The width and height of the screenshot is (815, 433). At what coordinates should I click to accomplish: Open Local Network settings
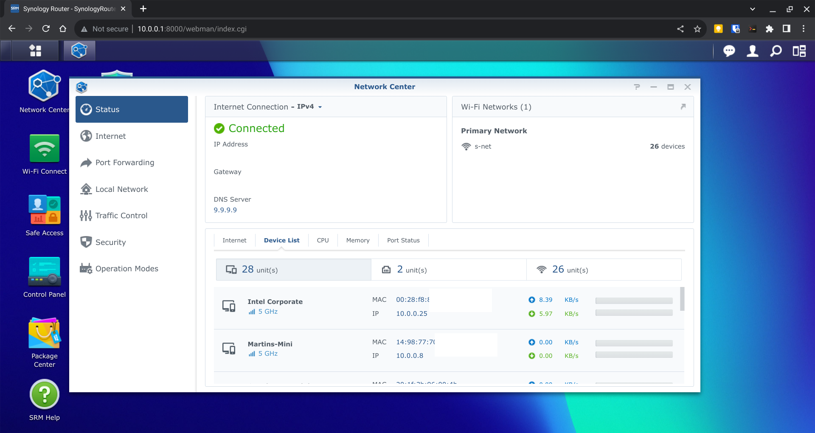132,189
